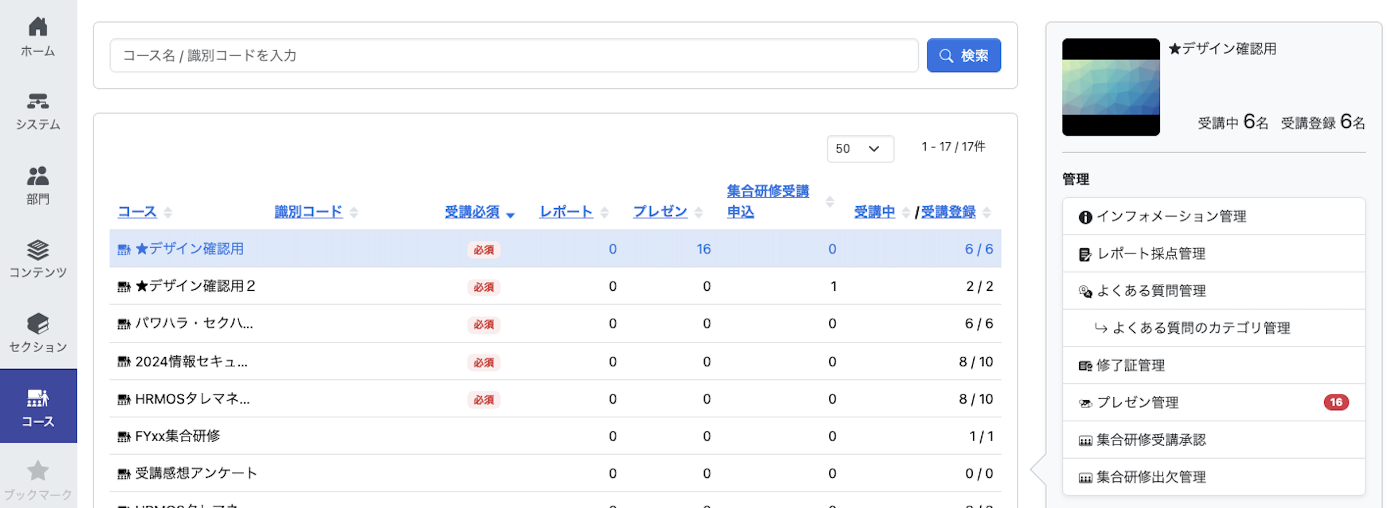This screenshot has width=1399, height=508.
Task: Click the blue 検索 search button
Action: pyautogui.click(x=964, y=56)
